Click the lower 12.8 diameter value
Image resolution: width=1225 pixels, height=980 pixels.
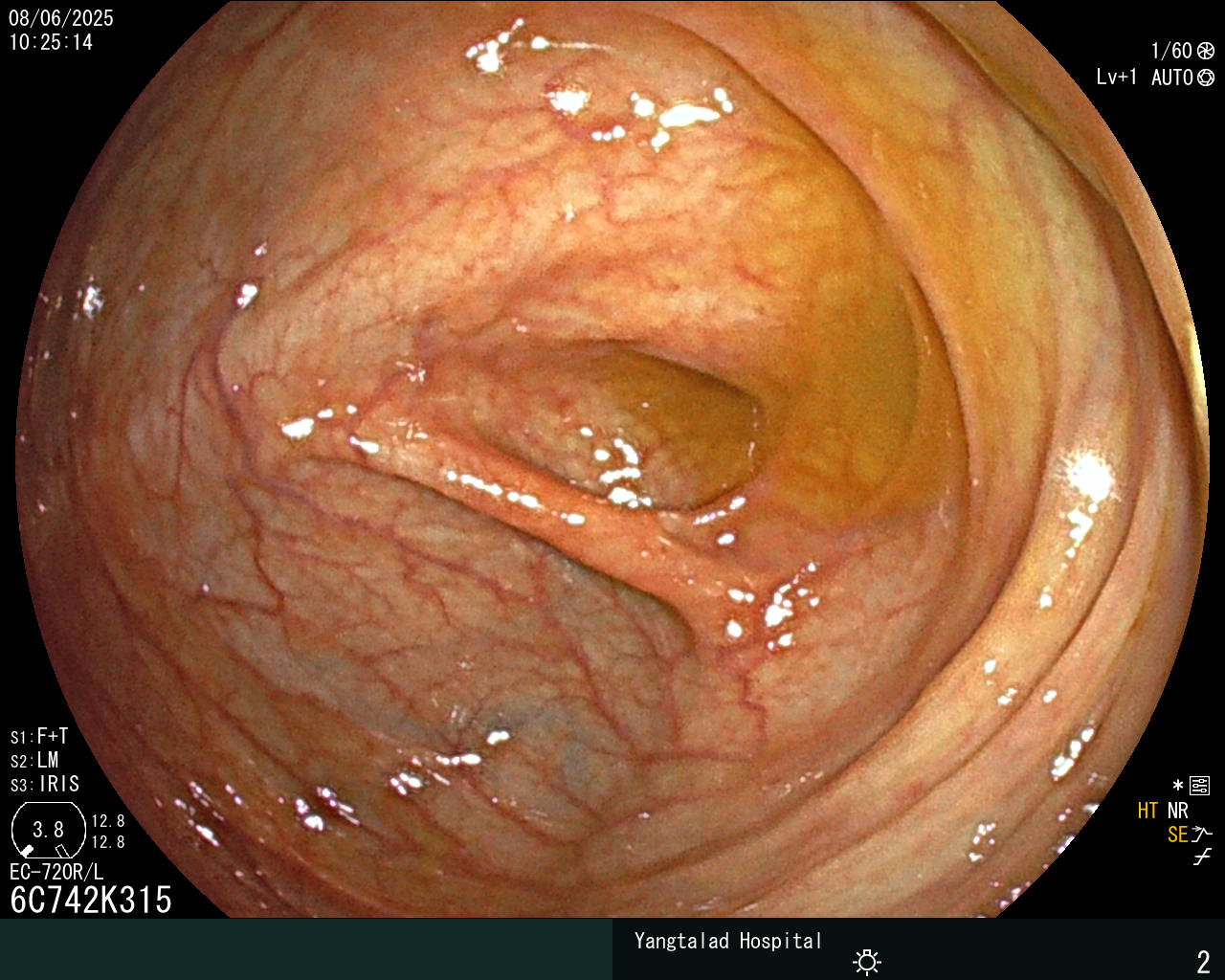tap(108, 842)
